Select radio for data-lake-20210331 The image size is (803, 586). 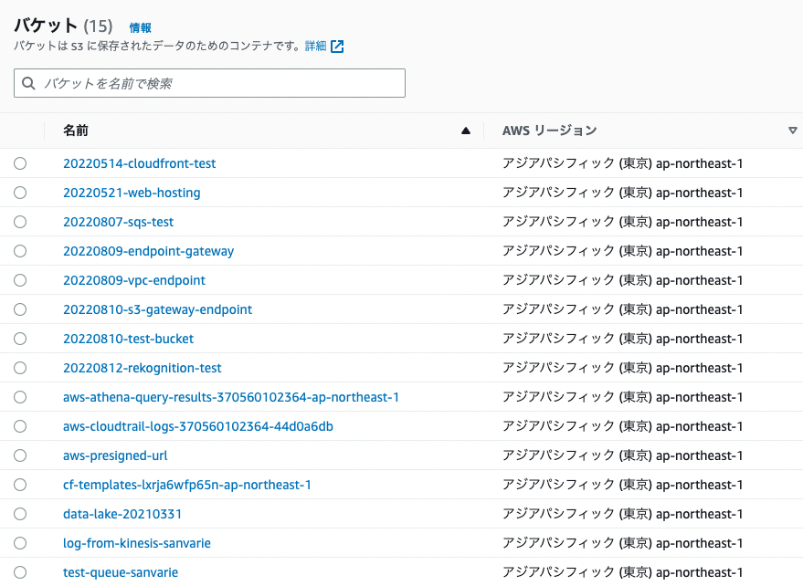pyautogui.click(x=20, y=513)
